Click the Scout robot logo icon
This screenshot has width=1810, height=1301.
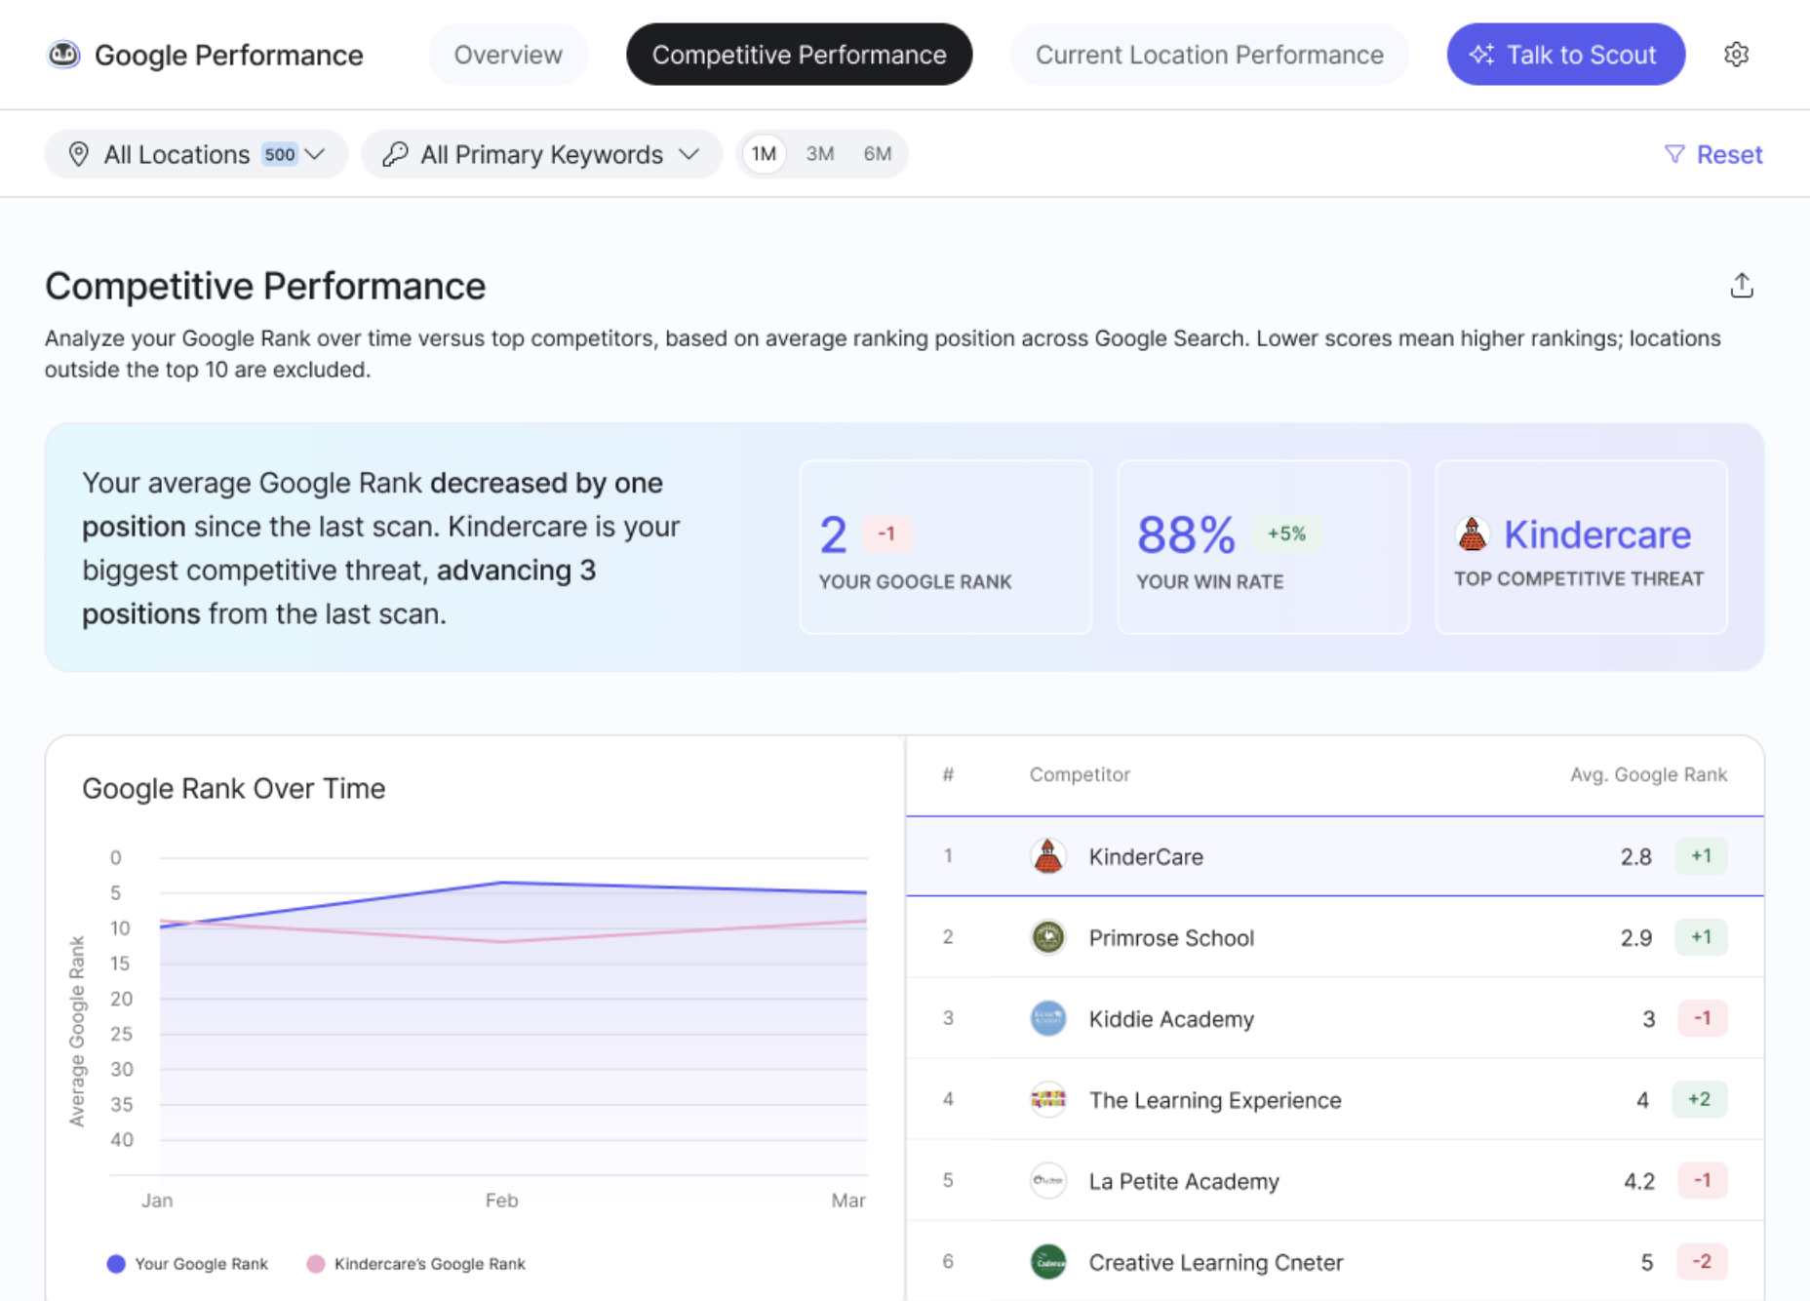coord(64,55)
